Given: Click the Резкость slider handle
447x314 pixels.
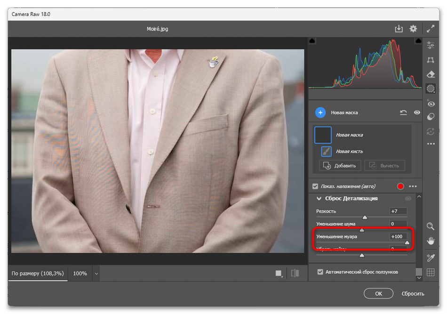Looking at the screenshot, I should coord(365,217).
